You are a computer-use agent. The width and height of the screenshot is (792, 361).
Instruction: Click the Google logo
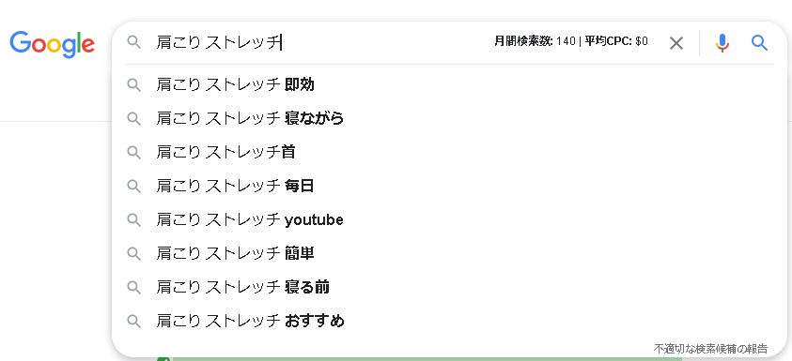click(52, 44)
